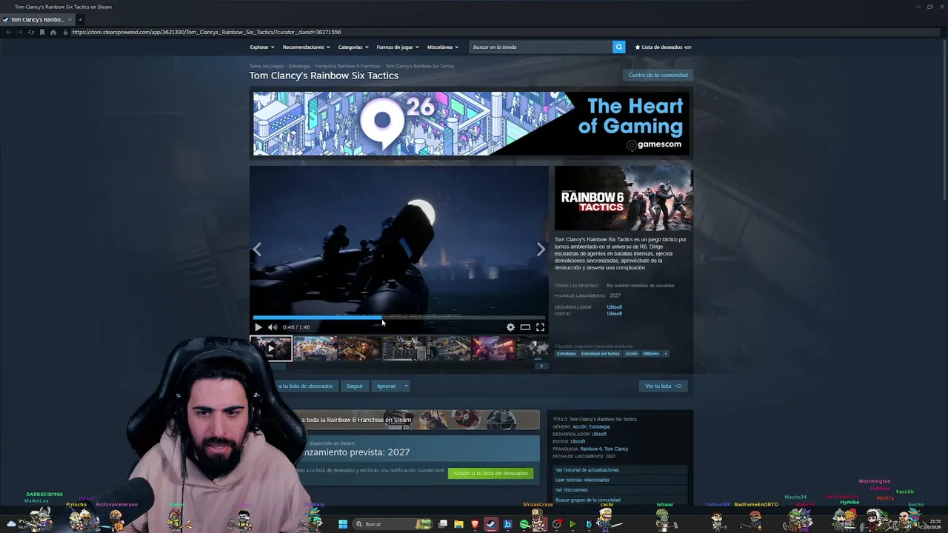Click 'Todos los juegos' breadcrumb
This screenshot has height=533, width=948.
tap(267, 66)
